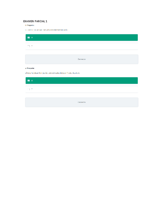Tick the F checkbox in first question
The image size is (167, 217).
[29, 46]
